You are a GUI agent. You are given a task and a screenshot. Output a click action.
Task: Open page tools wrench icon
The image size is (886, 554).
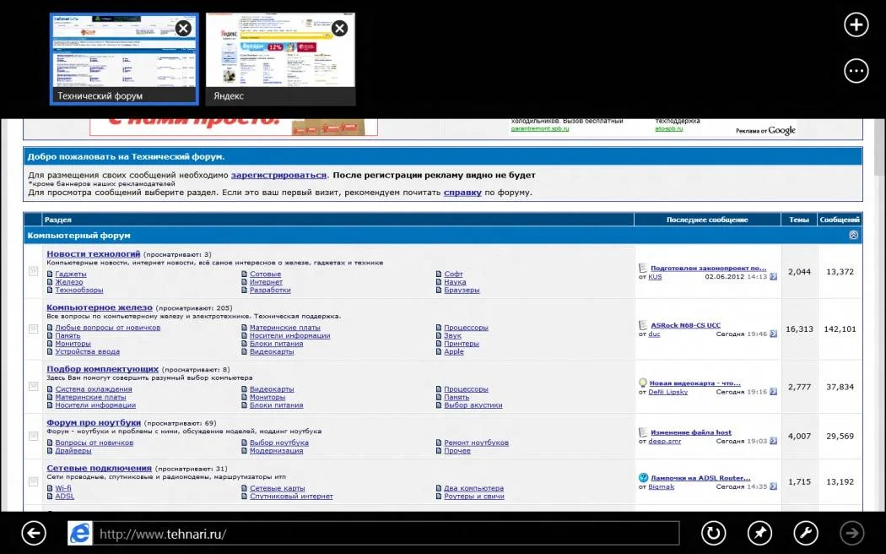806,533
